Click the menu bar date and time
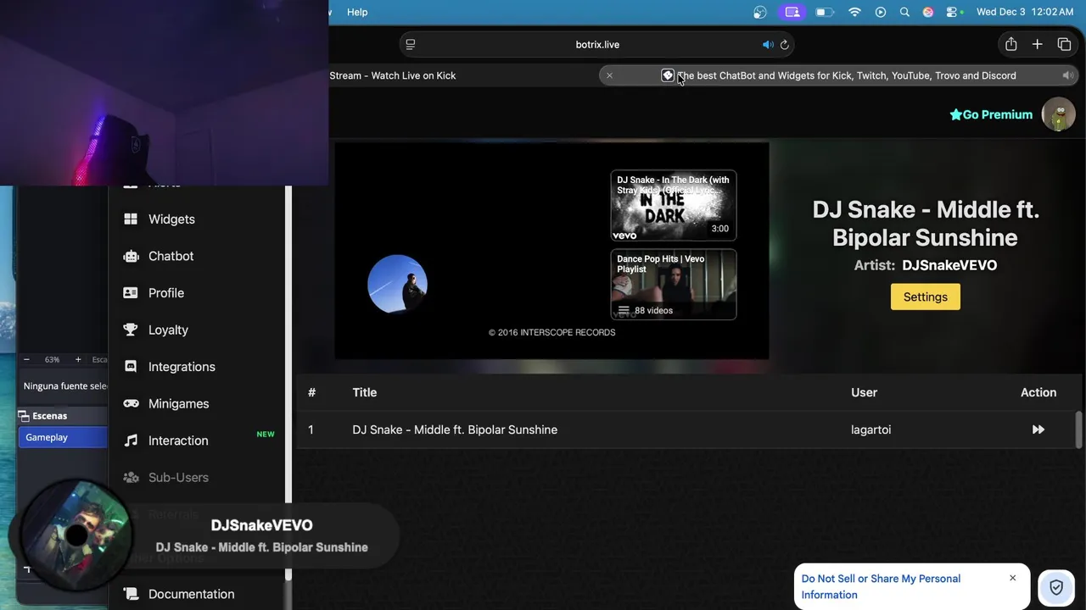This screenshot has height=610, width=1086. [1025, 12]
